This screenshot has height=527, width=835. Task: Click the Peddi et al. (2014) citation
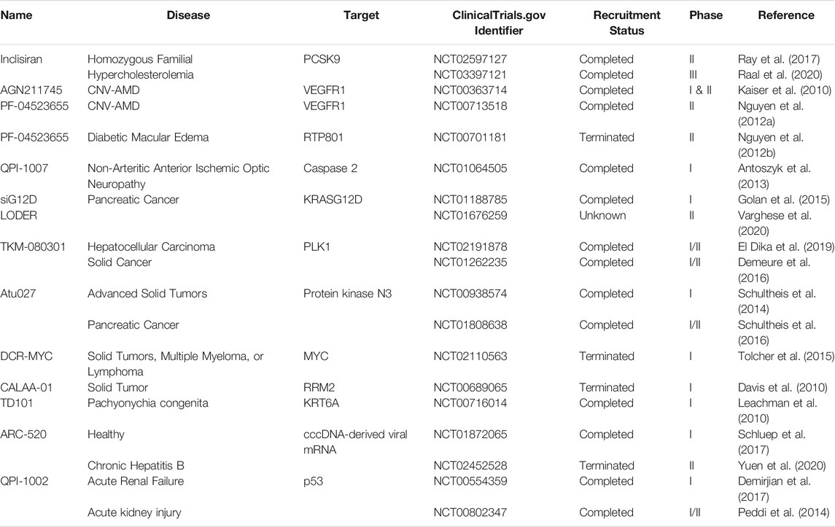(783, 512)
